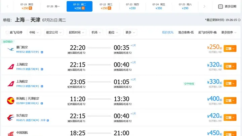Image resolution: width=242 pixels, height=136 pixels.
Task: Click departure time 11:20
Action: click(78, 99)
